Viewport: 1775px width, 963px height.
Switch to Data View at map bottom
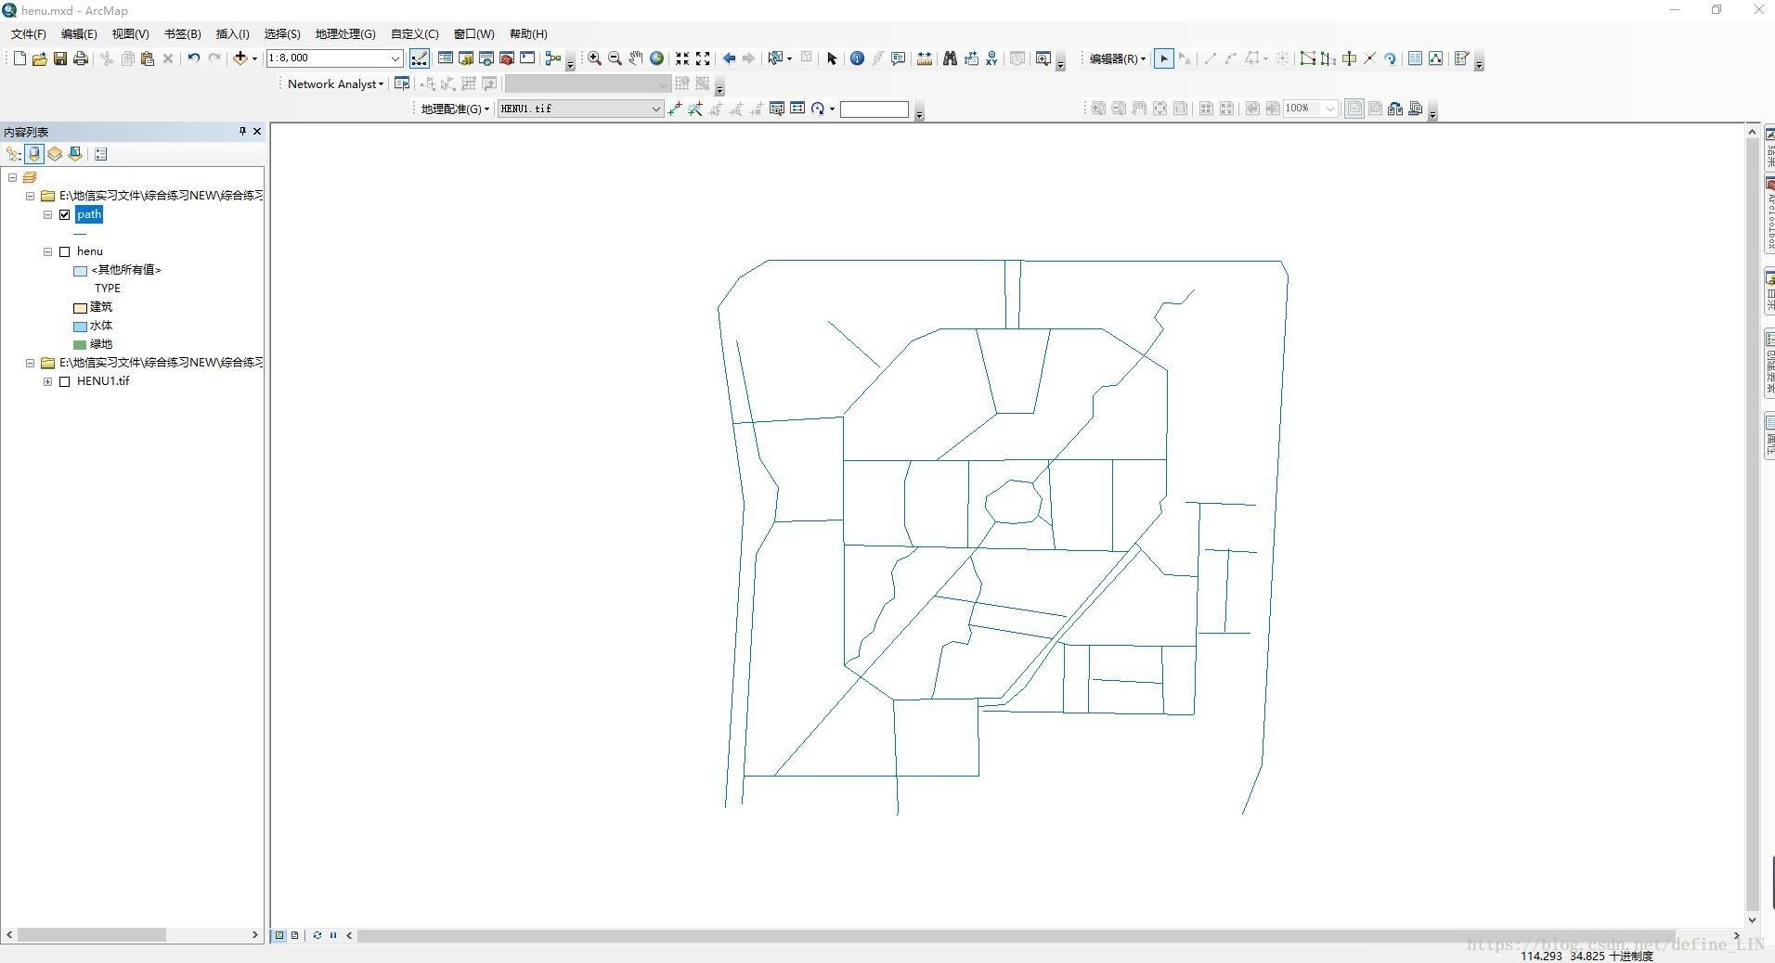tap(279, 935)
